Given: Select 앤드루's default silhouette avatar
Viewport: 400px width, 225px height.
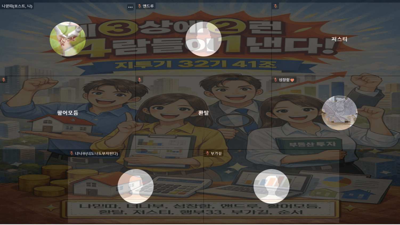Looking at the screenshot, I should pos(203,39).
